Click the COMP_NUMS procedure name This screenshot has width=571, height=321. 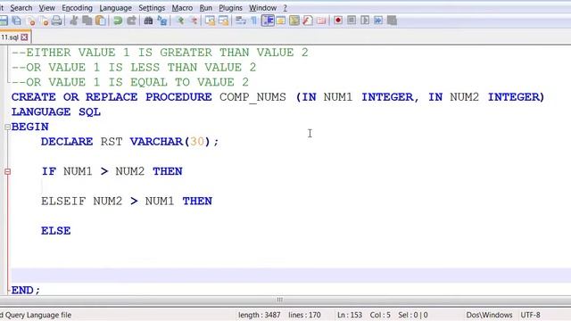point(252,97)
